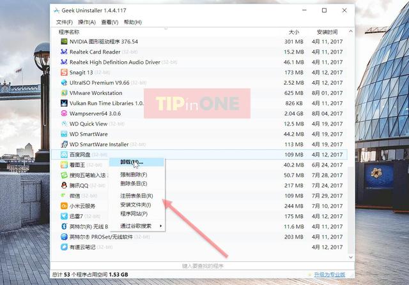Click the UltraISO Premium icon
Viewport: 409px width, 285px height.
click(64, 82)
